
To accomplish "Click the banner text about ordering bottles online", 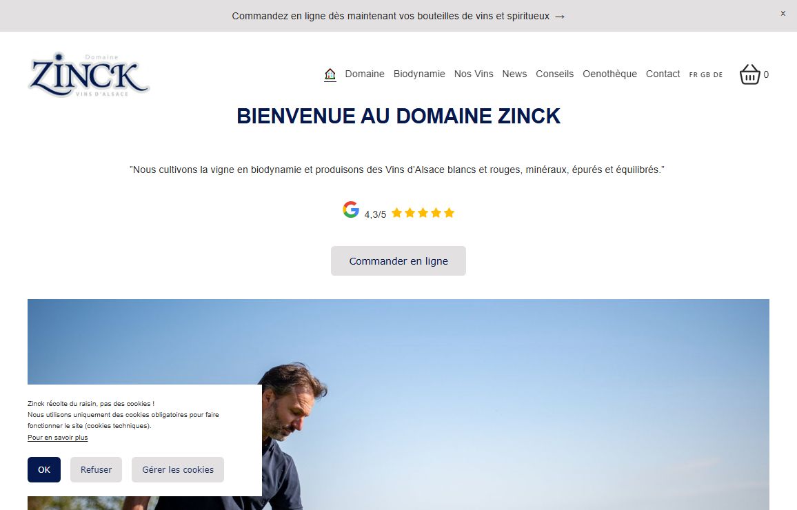I will [398, 17].
